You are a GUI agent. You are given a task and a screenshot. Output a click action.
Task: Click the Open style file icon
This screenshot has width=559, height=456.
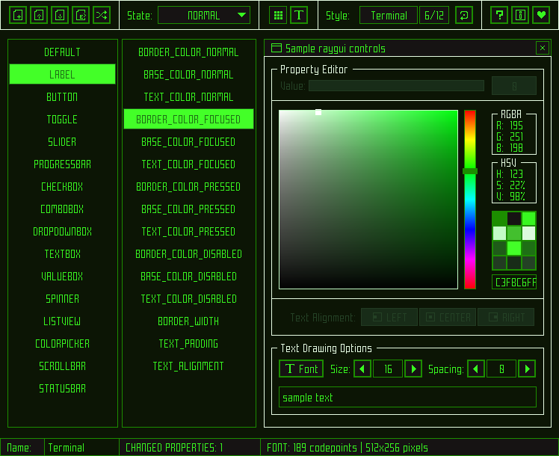[40, 15]
